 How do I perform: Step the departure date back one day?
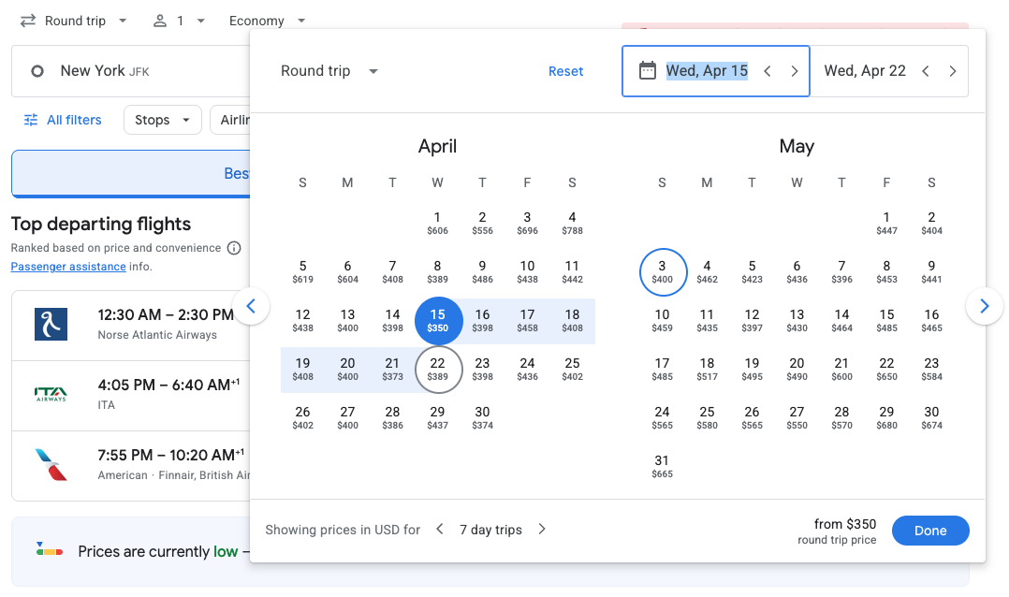click(767, 70)
